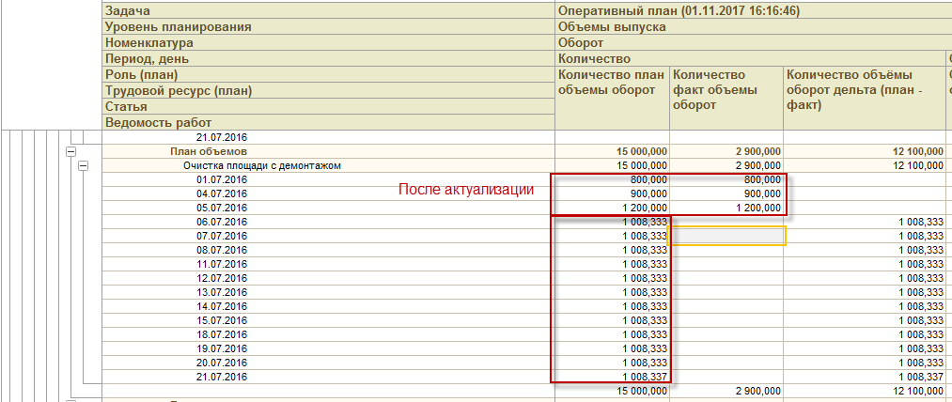Click 2 900,000 in Очистка площади row
The height and width of the screenshot is (402, 952).
point(757,165)
